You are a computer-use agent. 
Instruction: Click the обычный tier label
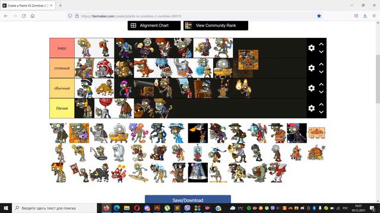tap(62, 88)
